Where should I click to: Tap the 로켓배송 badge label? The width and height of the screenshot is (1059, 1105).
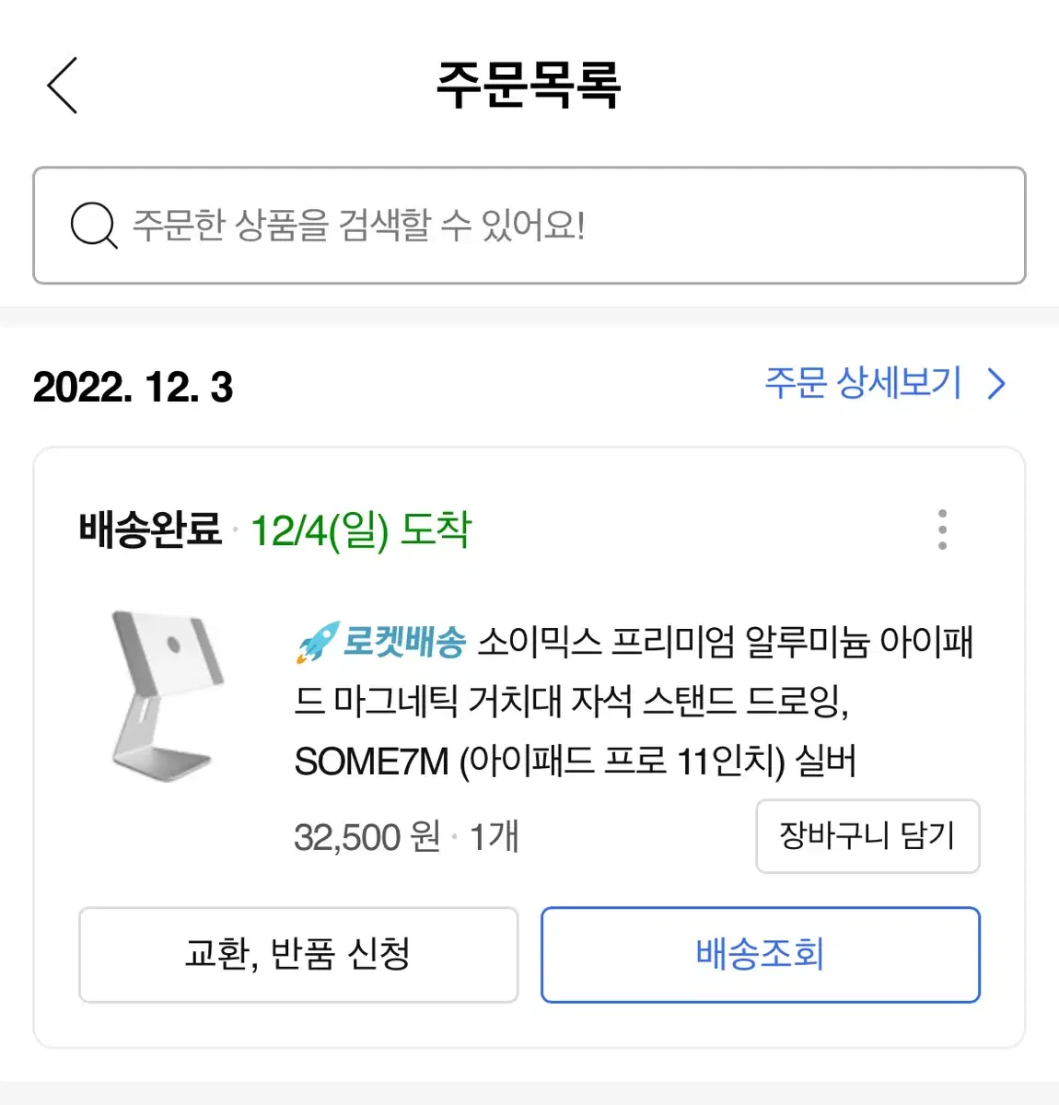[404, 642]
